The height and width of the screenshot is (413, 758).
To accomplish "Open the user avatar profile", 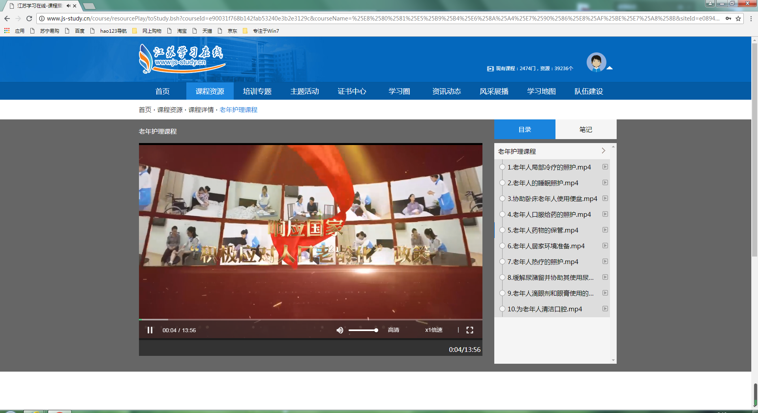I will point(596,62).
